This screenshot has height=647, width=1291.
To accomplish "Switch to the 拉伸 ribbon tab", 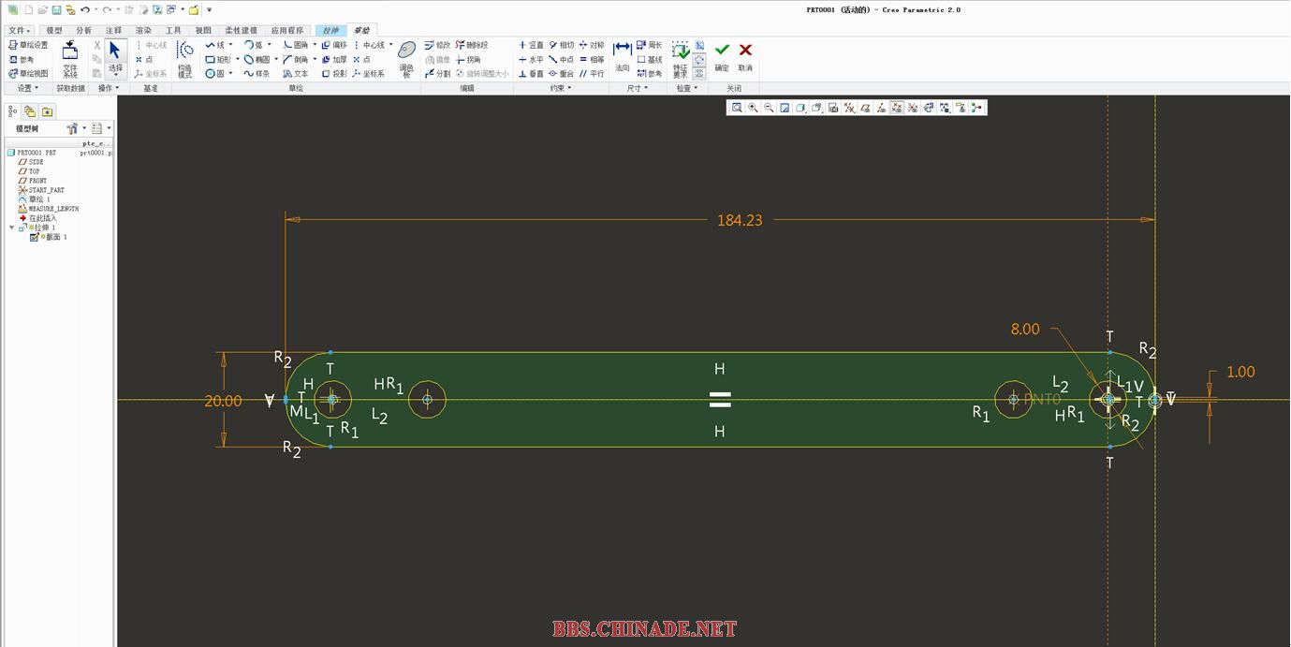I will (x=330, y=30).
